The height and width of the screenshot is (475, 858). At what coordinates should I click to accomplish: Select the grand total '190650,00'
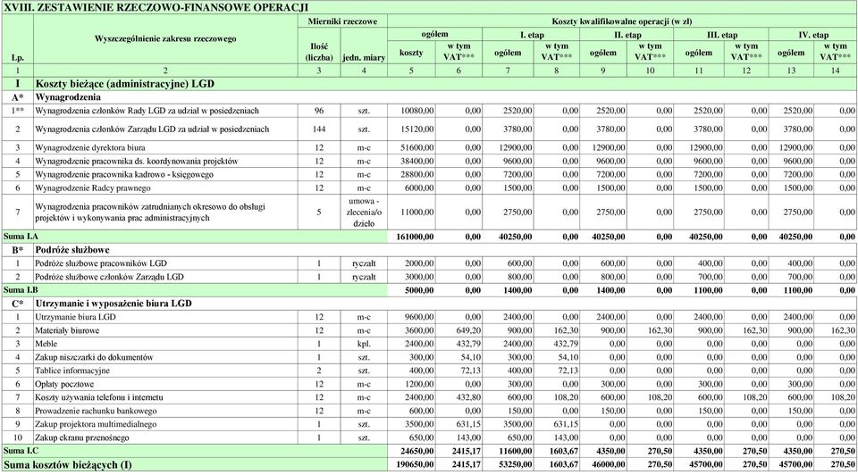[415, 464]
